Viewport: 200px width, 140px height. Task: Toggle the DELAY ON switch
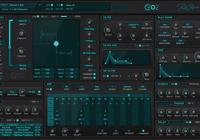[x=190, y=122]
